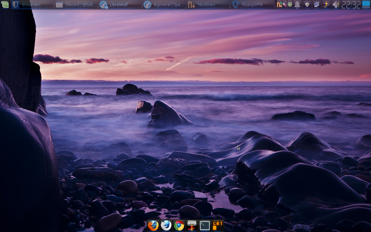Click the Nicotine+ tray icon
Screen dimensions: 371x232
(279, 5)
